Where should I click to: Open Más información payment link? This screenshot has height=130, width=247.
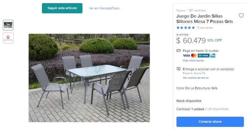(193, 61)
